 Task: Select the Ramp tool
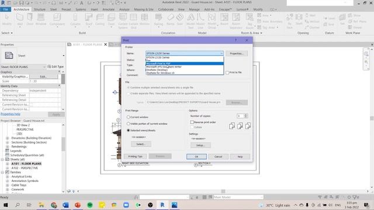pyautogui.click(x=170, y=20)
